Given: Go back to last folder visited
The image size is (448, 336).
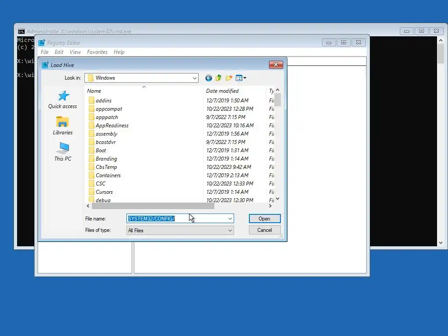Looking at the screenshot, I should (209, 78).
